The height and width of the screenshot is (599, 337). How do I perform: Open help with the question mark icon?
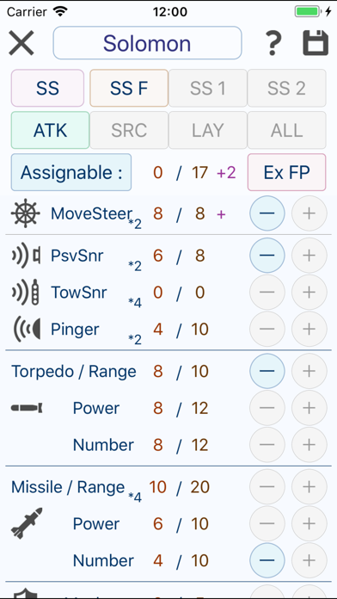[273, 43]
